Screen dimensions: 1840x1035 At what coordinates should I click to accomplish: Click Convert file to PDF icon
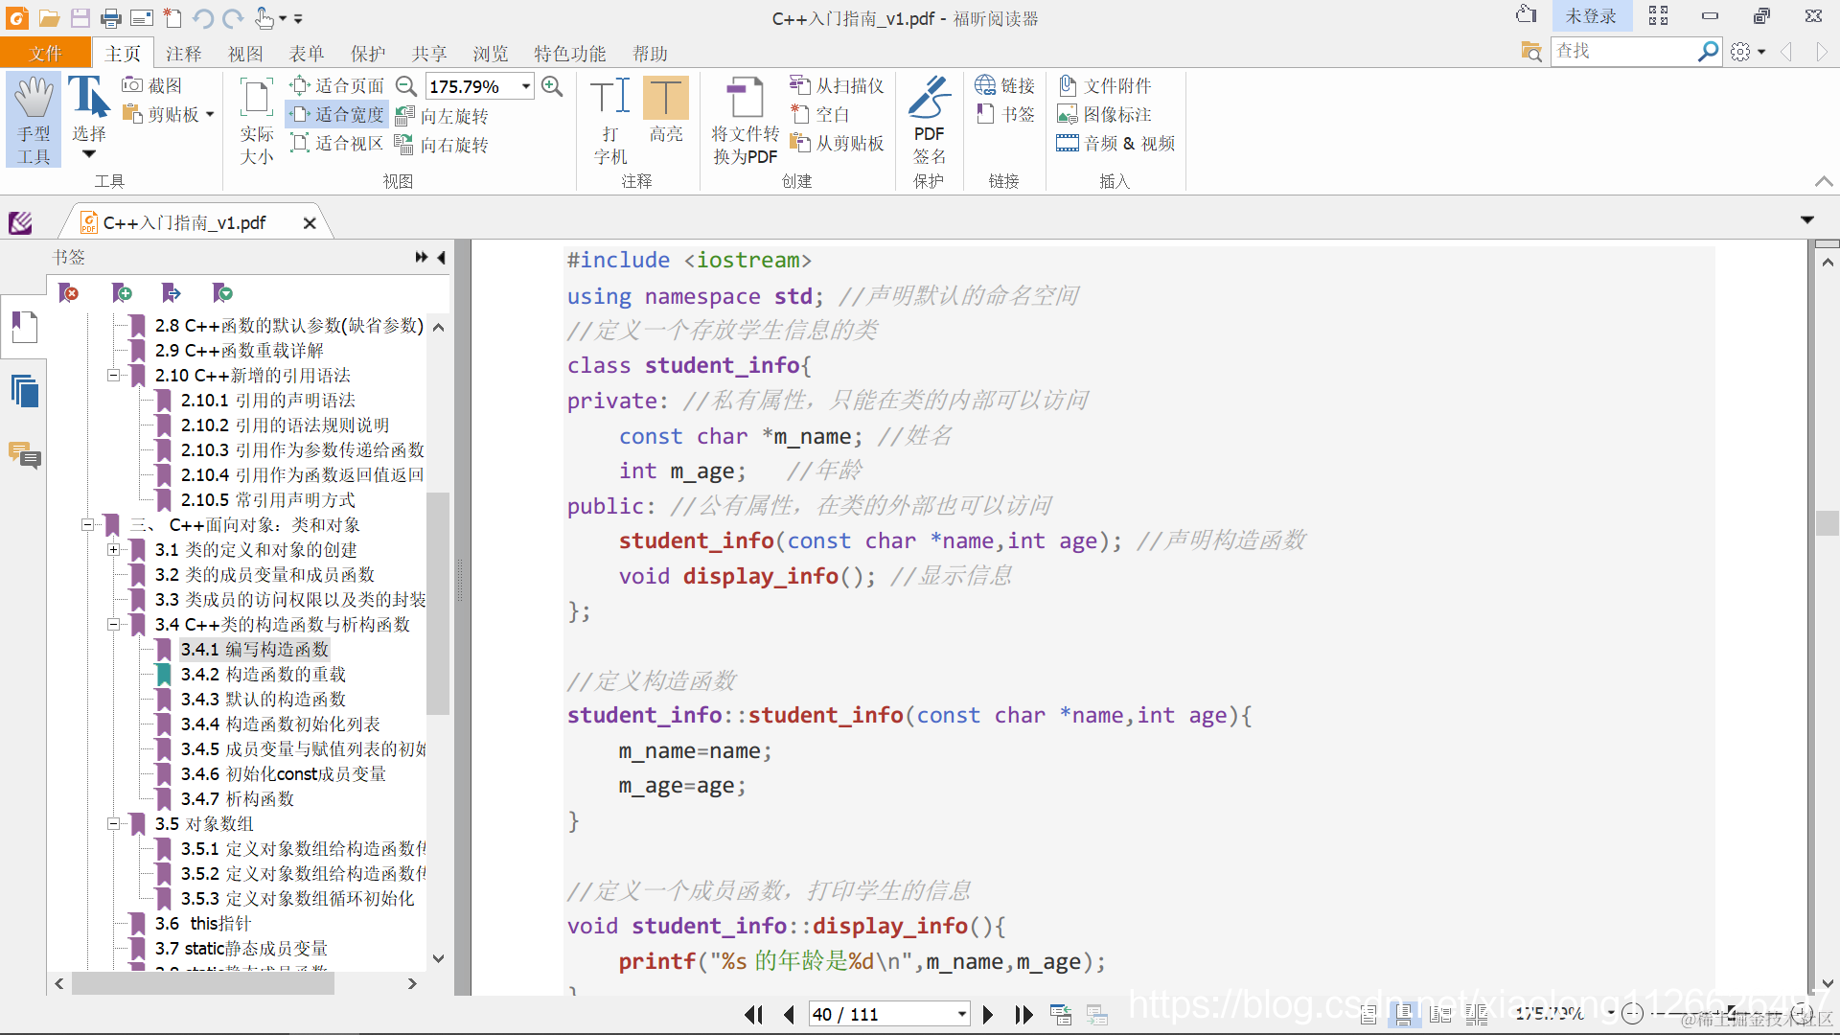(745, 99)
